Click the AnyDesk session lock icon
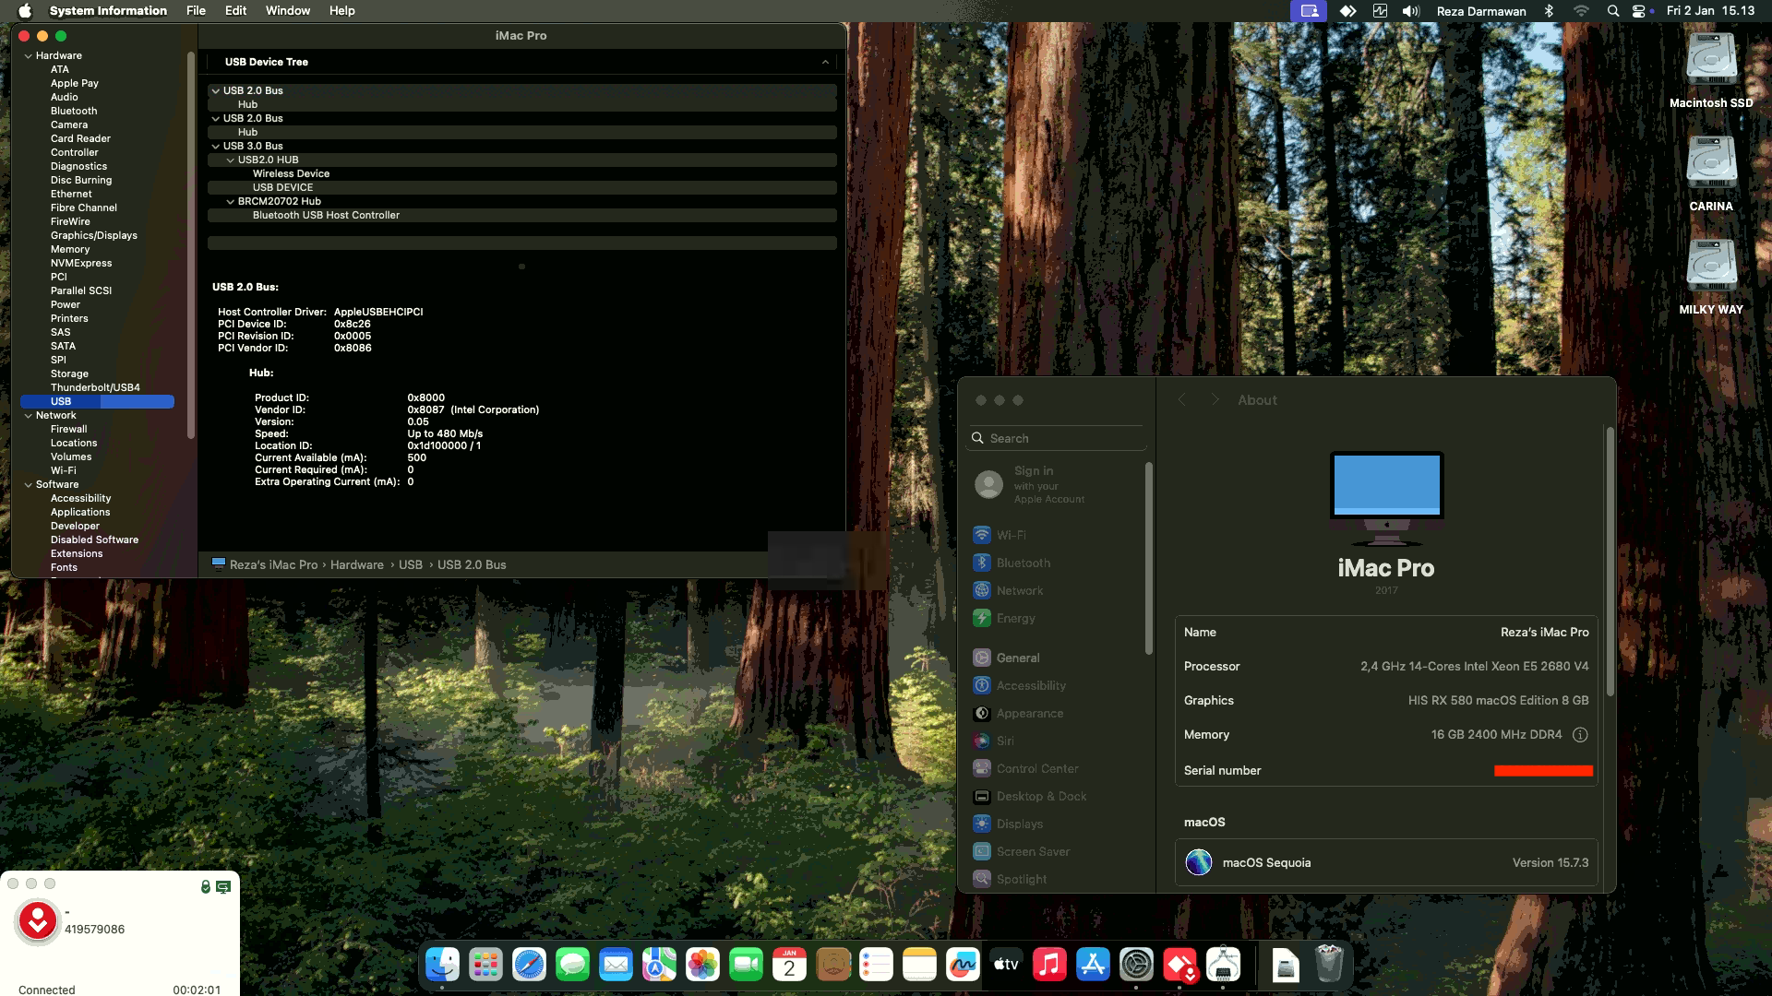 [x=205, y=887]
